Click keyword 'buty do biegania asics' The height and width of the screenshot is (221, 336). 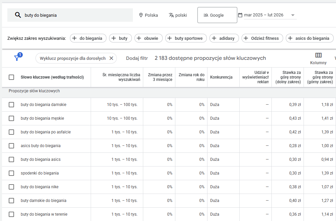click(x=41, y=159)
